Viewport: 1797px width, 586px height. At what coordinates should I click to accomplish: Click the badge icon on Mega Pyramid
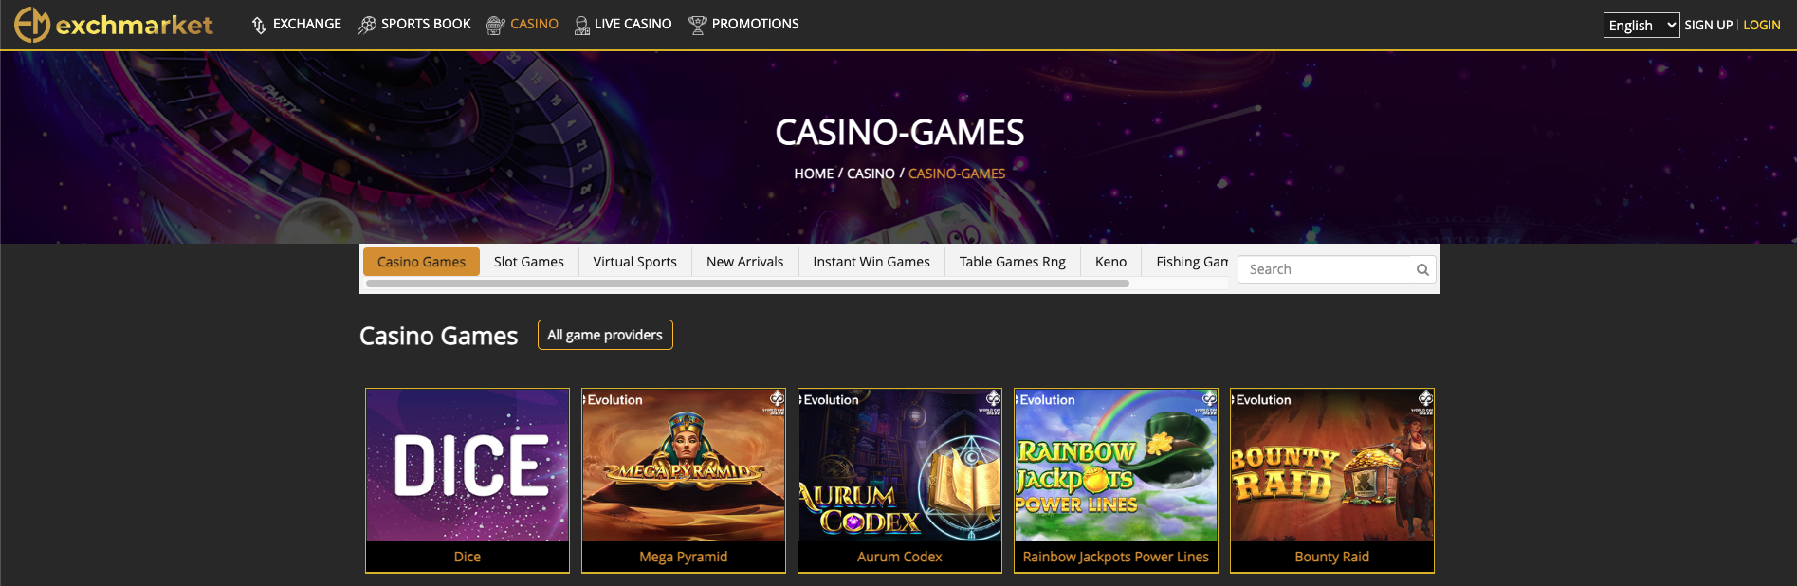[x=778, y=398]
